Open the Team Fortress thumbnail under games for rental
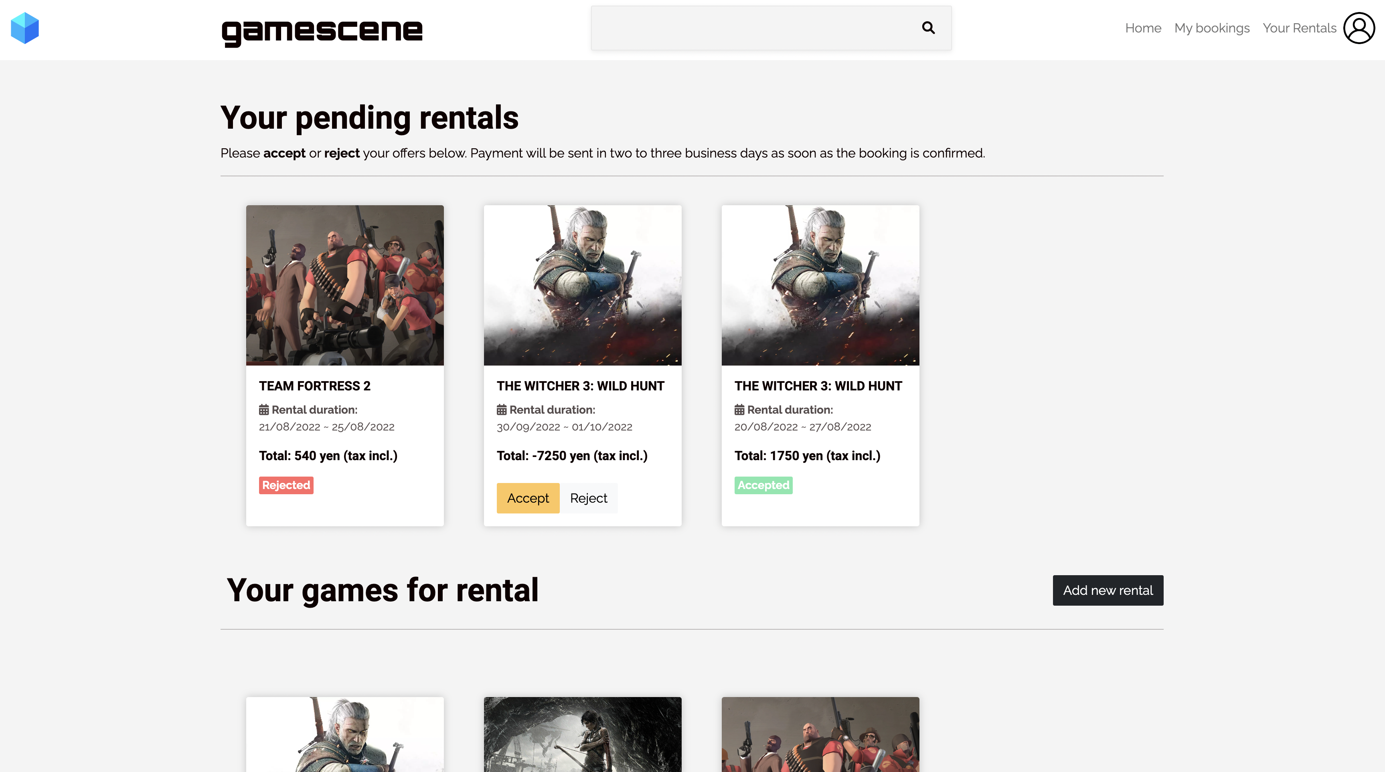Screen dimensions: 1385x772 [x=820, y=734]
